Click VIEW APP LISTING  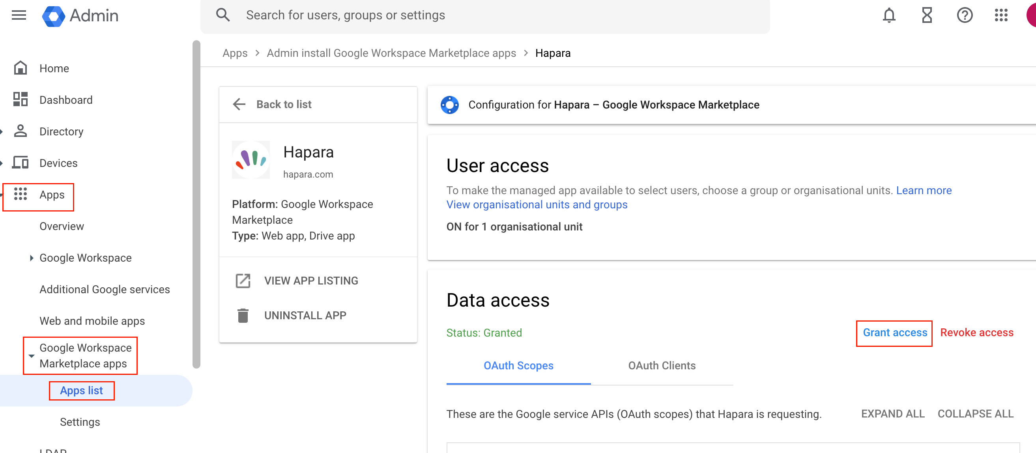click(x=311, y=281)
